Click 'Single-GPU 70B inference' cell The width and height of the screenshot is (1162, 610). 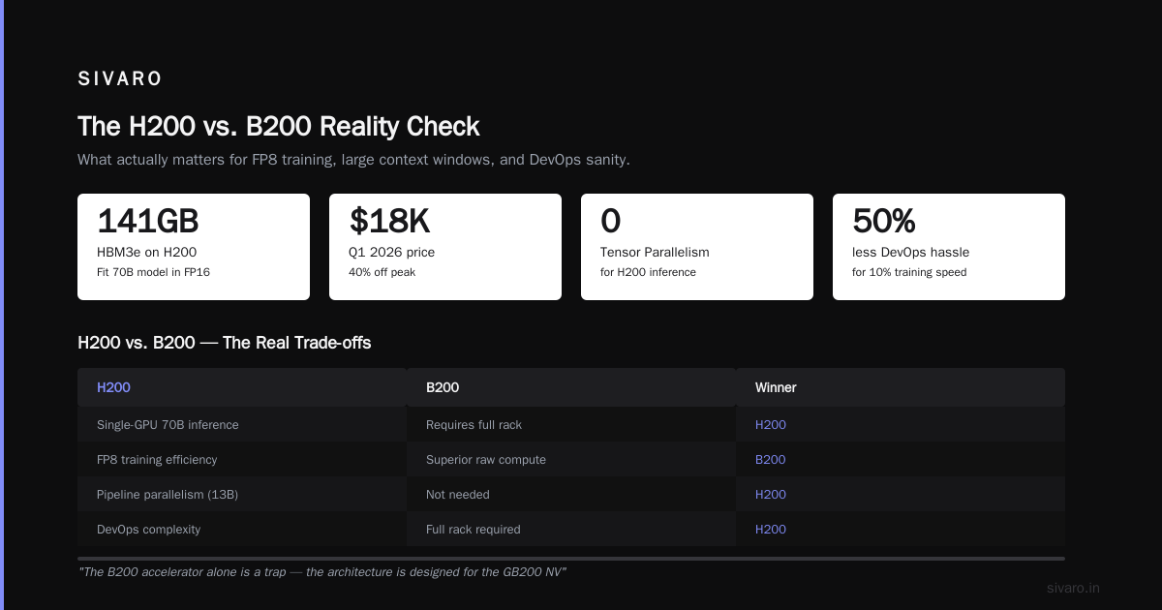(x=168, y=424)
